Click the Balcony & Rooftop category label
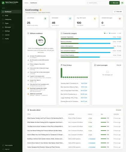The height and width of the screenshot is (152, 126). coord(66,42)
